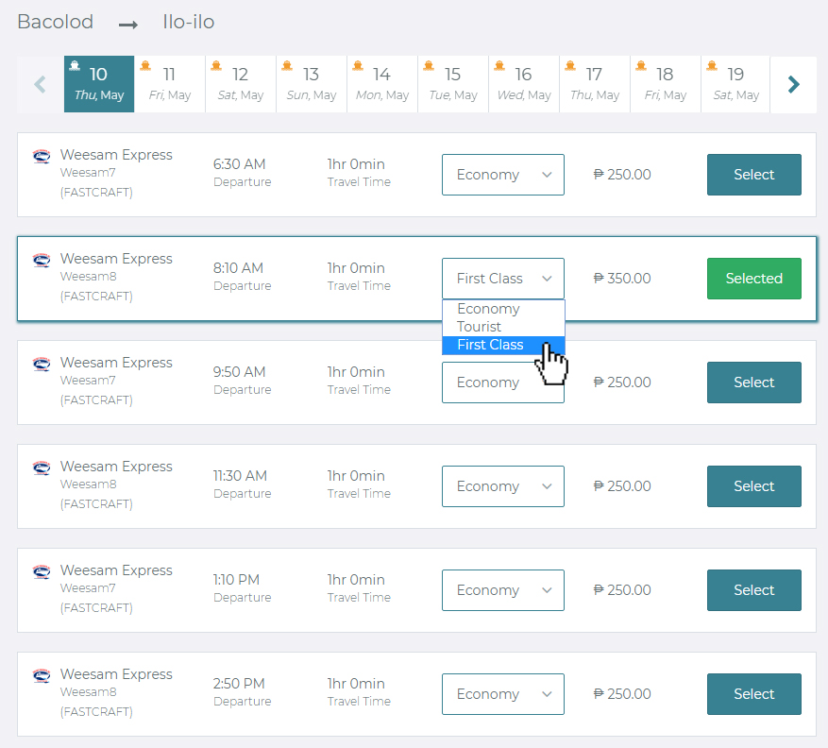Click the Weesam Express logo beside 8:10 AM trip
This screenshot has height=748, width=828.
pyautogui.click(x=42, y=260)
